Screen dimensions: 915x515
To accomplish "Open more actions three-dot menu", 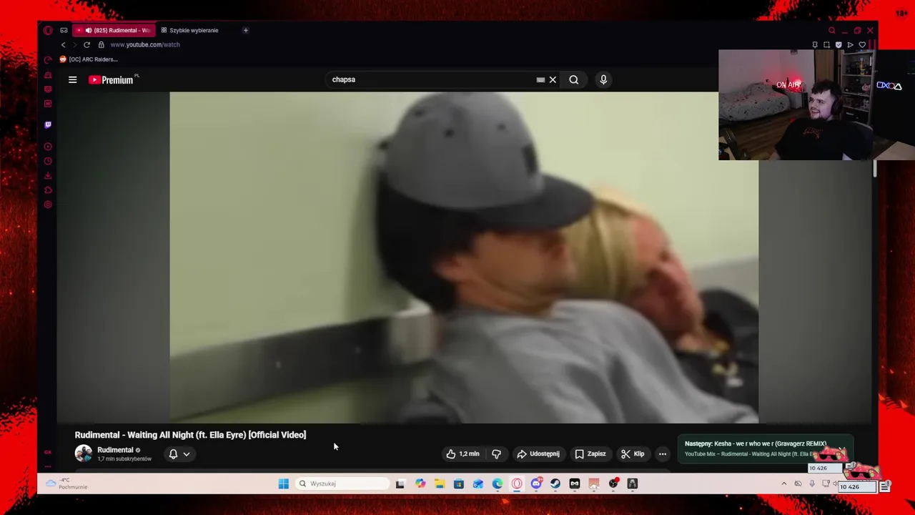I will pyautogui.click(x=663, y=453).
